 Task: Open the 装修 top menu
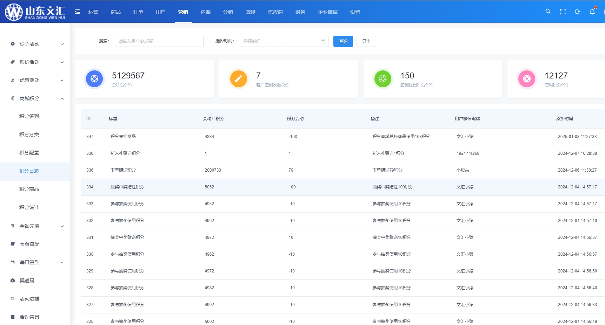click(x=251, y=12)
